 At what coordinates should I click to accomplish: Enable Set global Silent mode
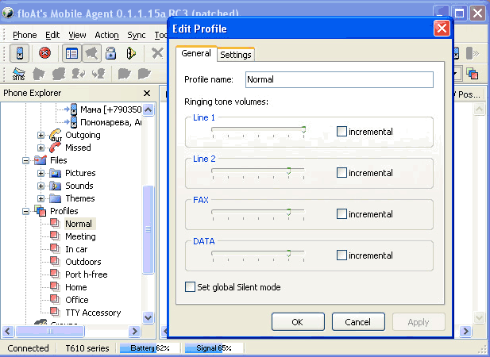(190, 287)
